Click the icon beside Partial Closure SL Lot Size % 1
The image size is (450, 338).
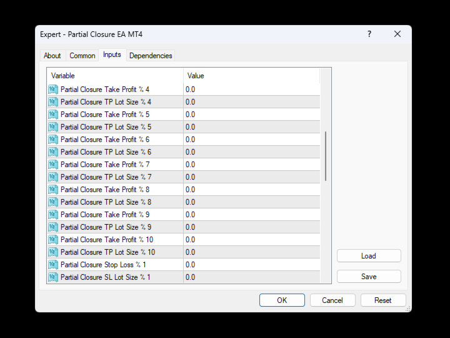coord(53,277)
